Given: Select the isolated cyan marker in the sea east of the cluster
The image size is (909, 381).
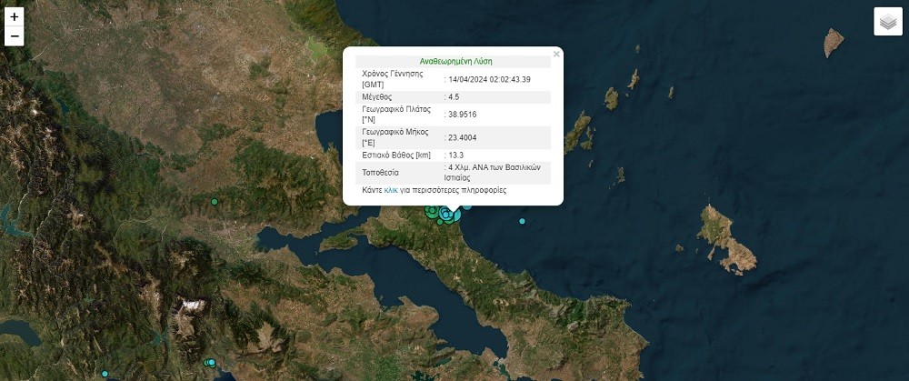Looking at the screenshot, I should tap(522, 222).
